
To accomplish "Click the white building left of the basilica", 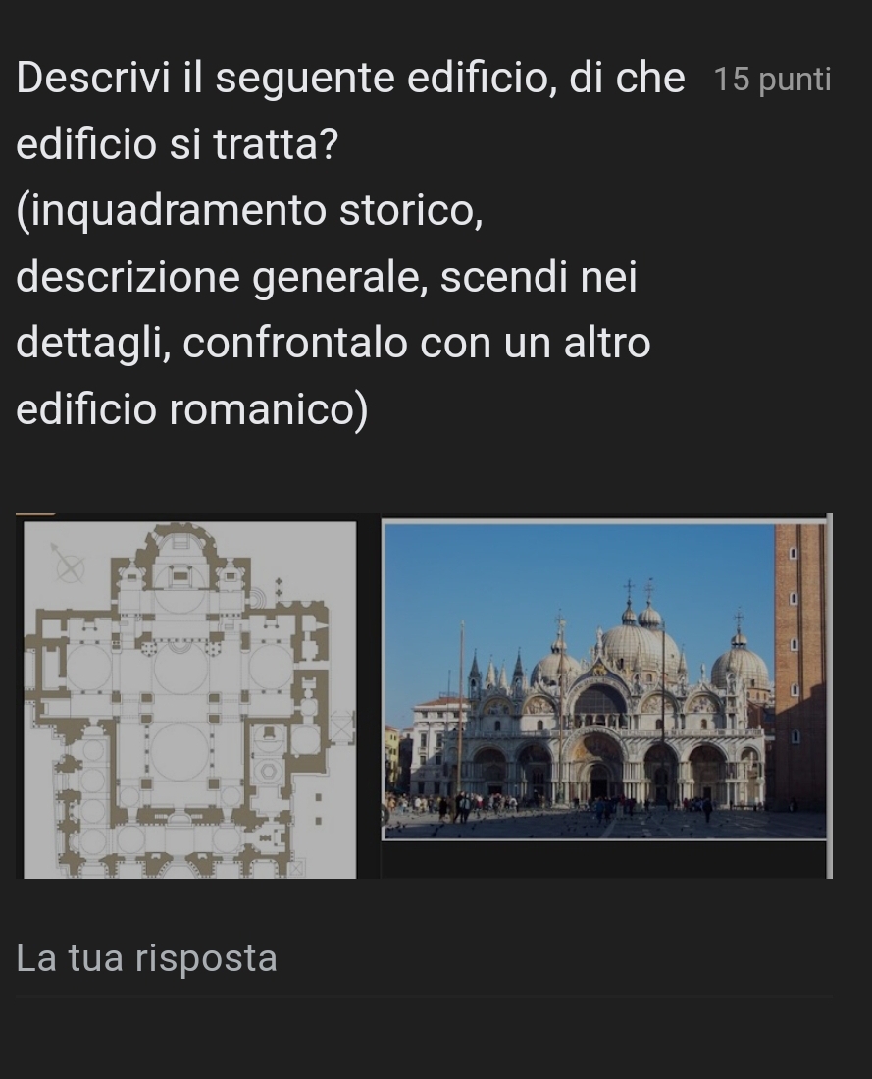I will [438, 746].
